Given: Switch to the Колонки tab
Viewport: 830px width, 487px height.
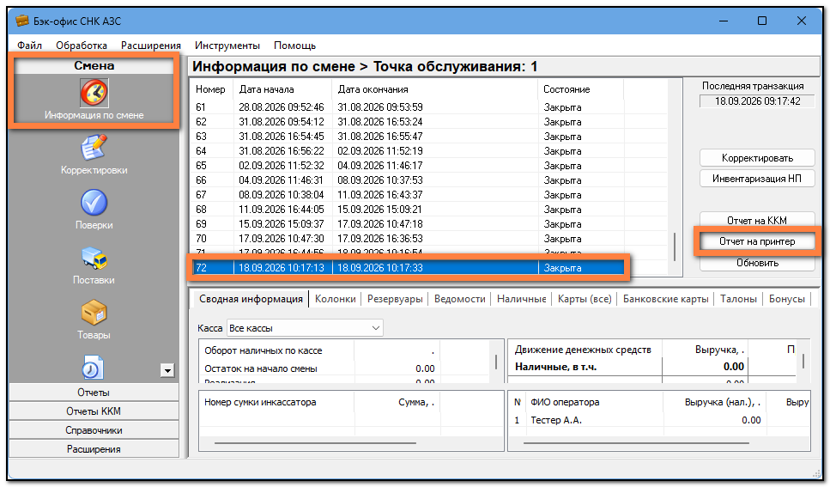Looking at the screenshot, I should click(x=335, y=299).
